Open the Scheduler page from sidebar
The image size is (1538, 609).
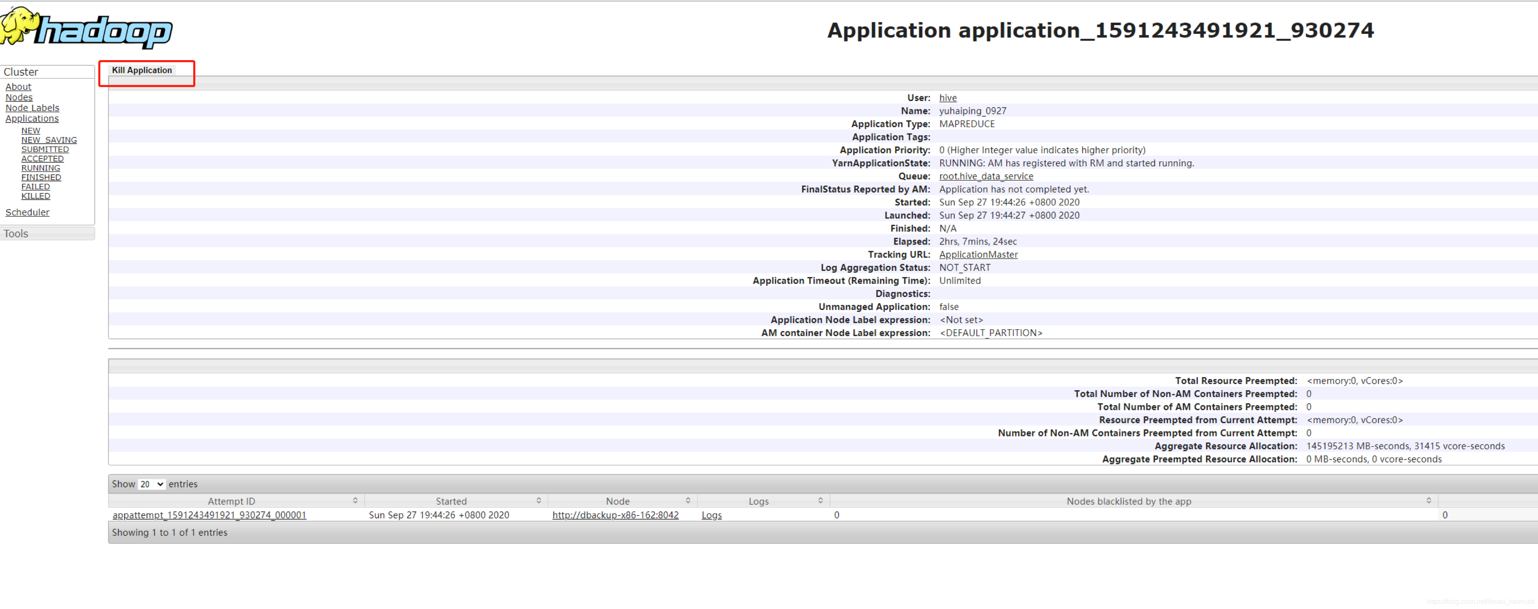pos(27,212)
